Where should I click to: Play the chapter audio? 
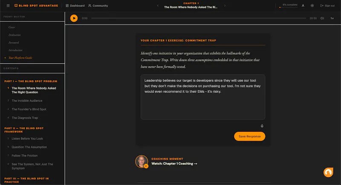pos(74,18)
